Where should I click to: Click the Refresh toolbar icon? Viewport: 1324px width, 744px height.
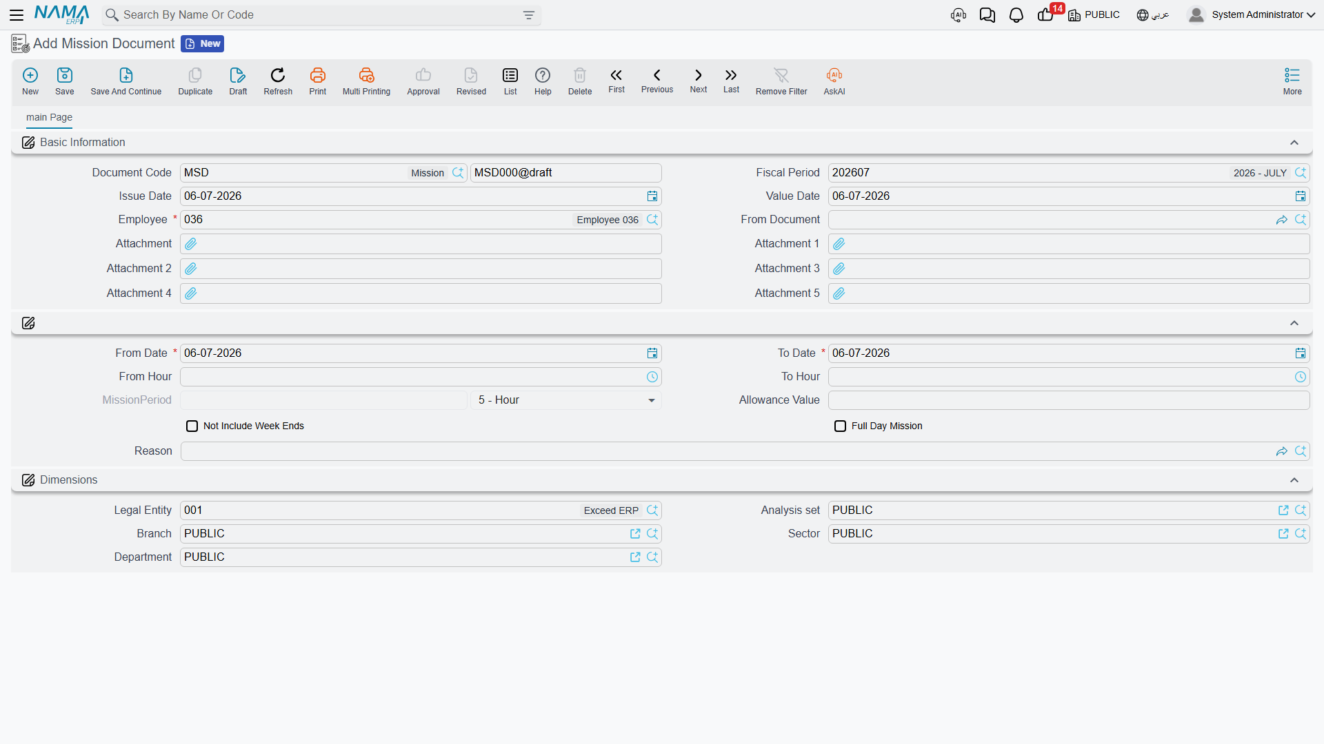coord(278,75)
